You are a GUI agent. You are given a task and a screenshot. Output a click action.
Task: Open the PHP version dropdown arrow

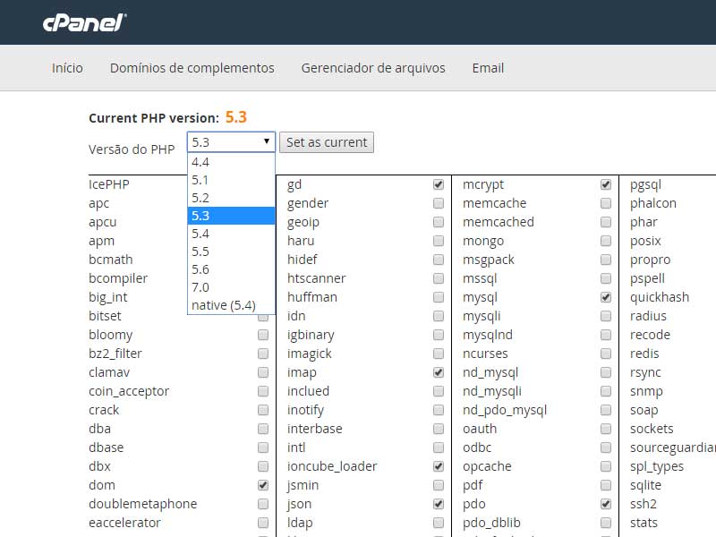pos(266,141)
